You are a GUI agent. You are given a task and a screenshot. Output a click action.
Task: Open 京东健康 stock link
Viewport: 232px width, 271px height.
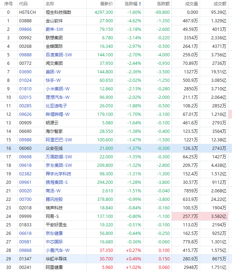54,233
